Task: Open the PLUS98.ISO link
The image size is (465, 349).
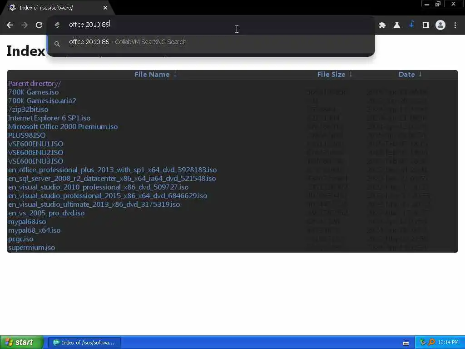Action: click(x=27, y=135)
